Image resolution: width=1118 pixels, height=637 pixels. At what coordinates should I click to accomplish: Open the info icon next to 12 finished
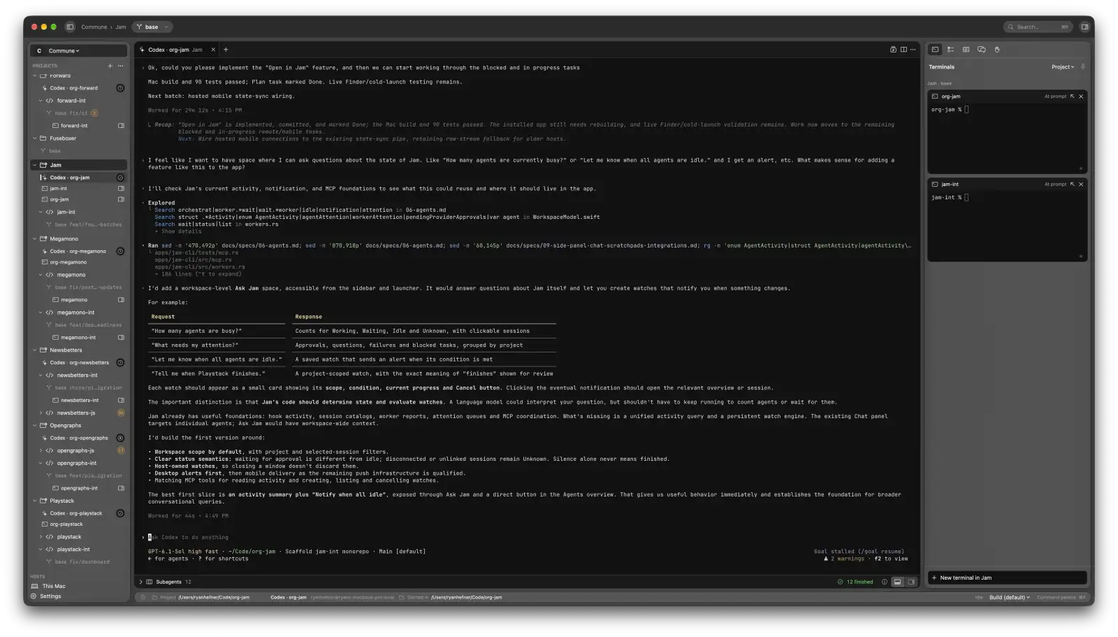click(x=884, y=582)
